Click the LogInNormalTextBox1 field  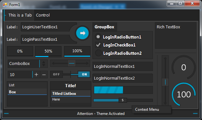click(123, 66)
